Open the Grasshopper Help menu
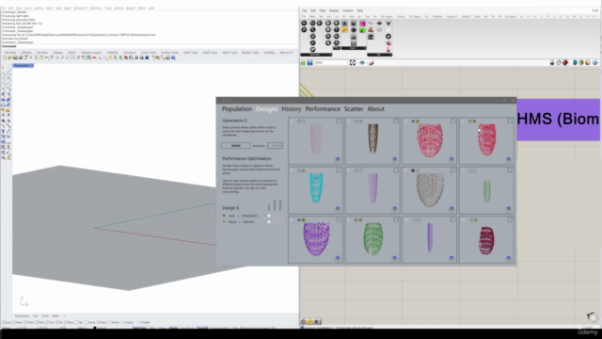 coord(359,10)
